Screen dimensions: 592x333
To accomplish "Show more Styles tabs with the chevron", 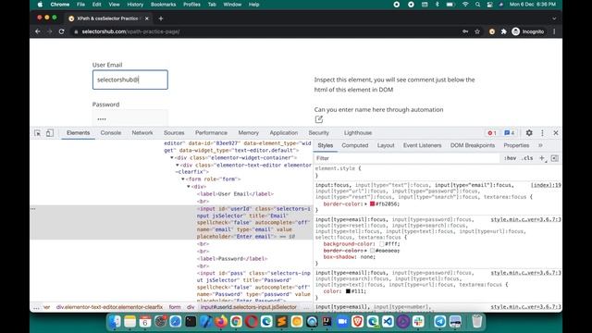I will click(x=540, y=145).
